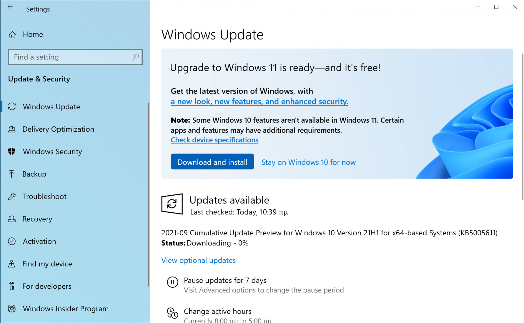This screenshot has height=323, width=524.
Task: Click the Home house icon
Action: pos(12,35)
